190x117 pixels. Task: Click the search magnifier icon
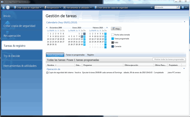[178, 7]
